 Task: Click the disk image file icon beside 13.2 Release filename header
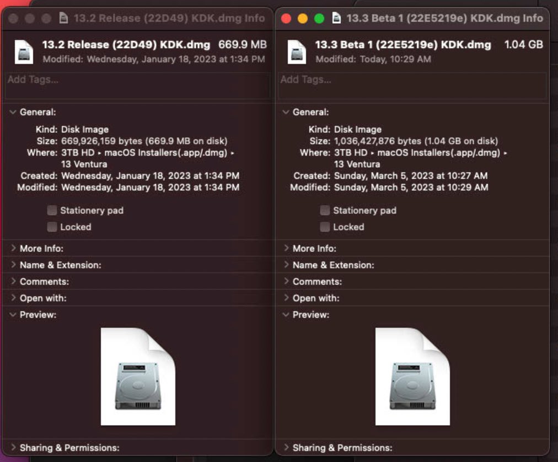pos(24,52)
